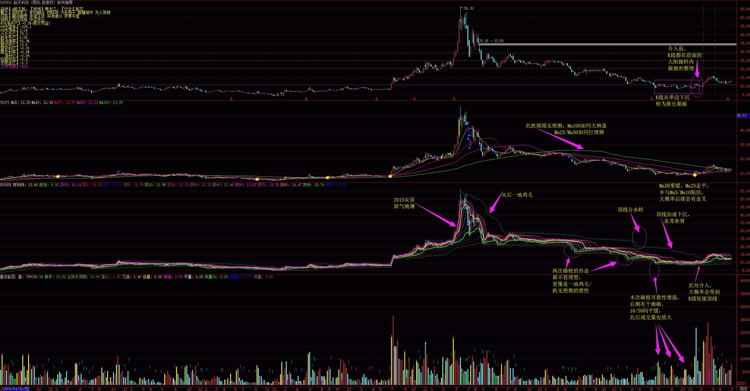Select the yellow 宾利线: 12.60 value
Image resolution: width=750 pixels, height=391 pixels.
click(x=25, y=185)
